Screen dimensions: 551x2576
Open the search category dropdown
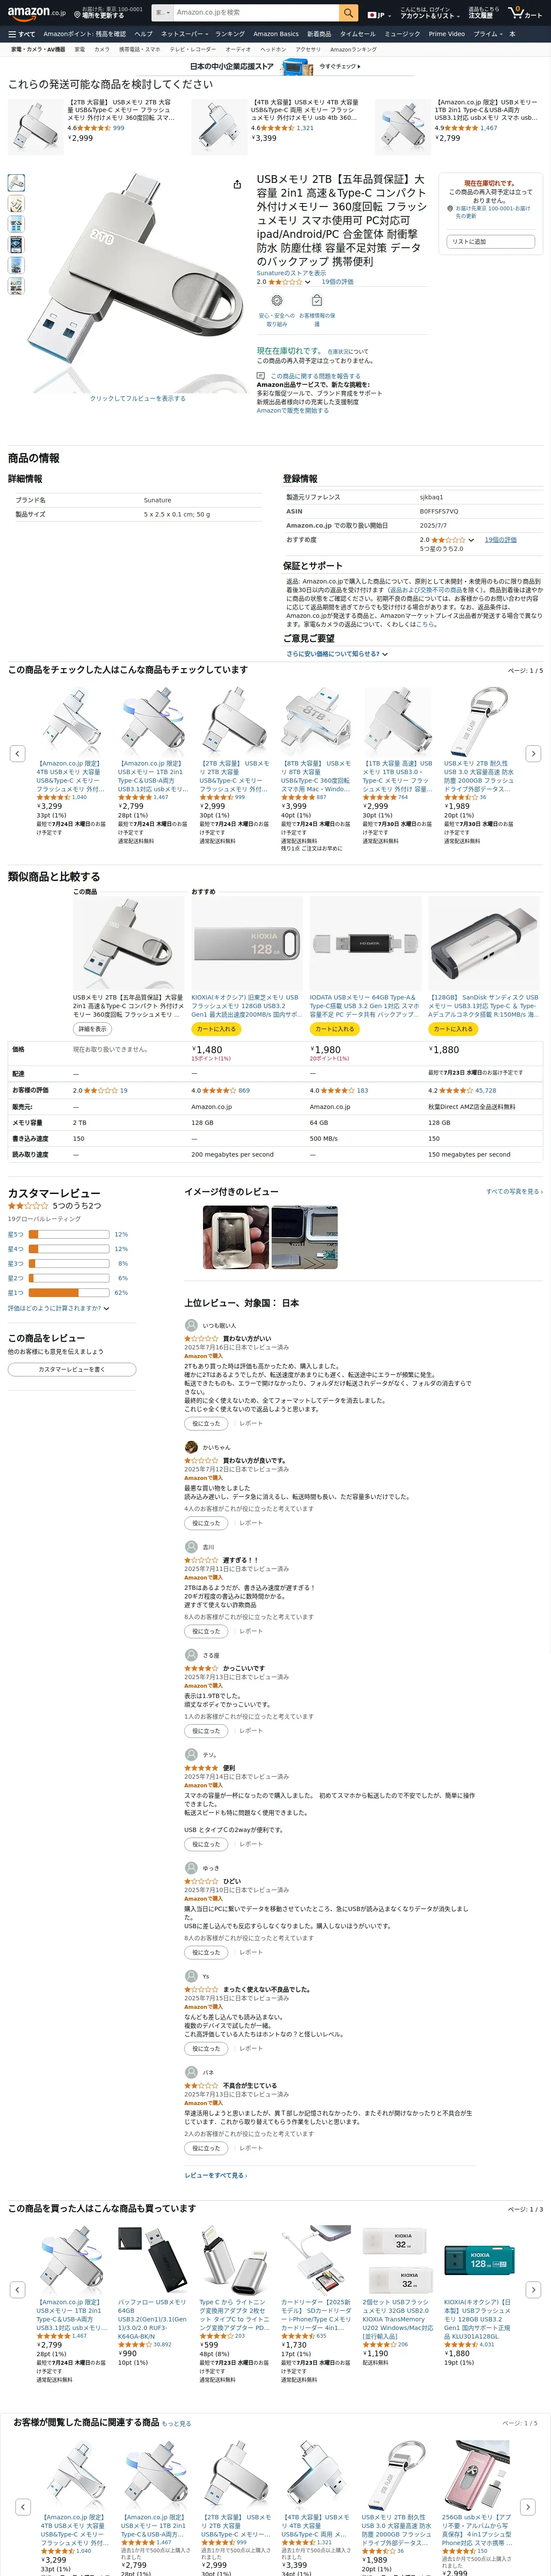(x=163, y=12)
